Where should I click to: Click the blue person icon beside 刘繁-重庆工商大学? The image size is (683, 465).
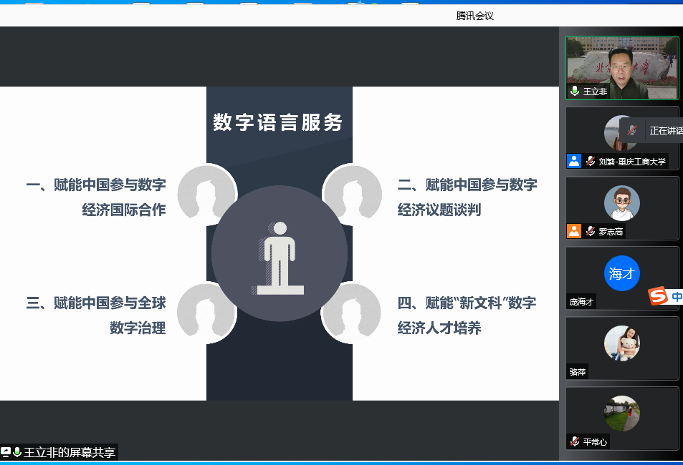point(574,161)
